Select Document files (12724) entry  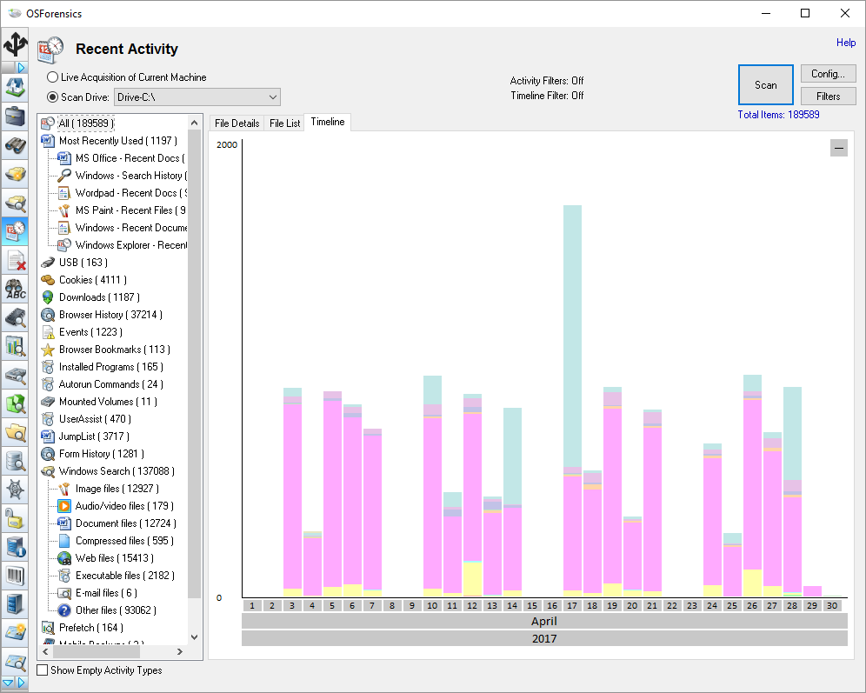(126, 523)
